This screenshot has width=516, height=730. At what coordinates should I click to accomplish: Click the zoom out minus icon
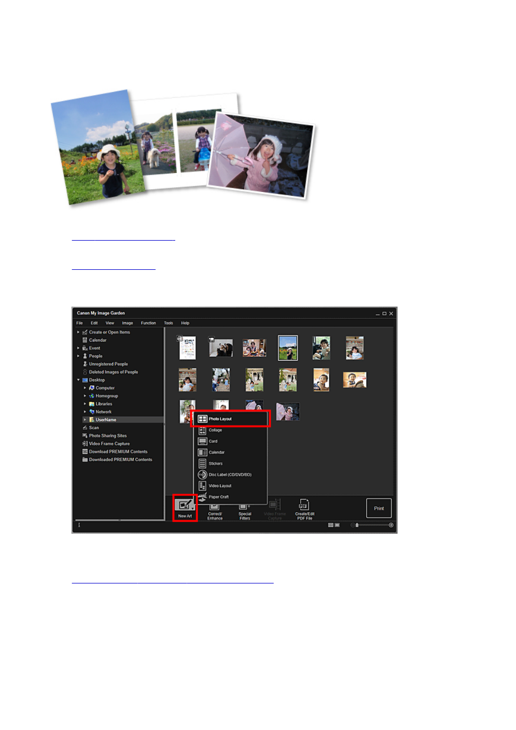[x=352, y=526]
